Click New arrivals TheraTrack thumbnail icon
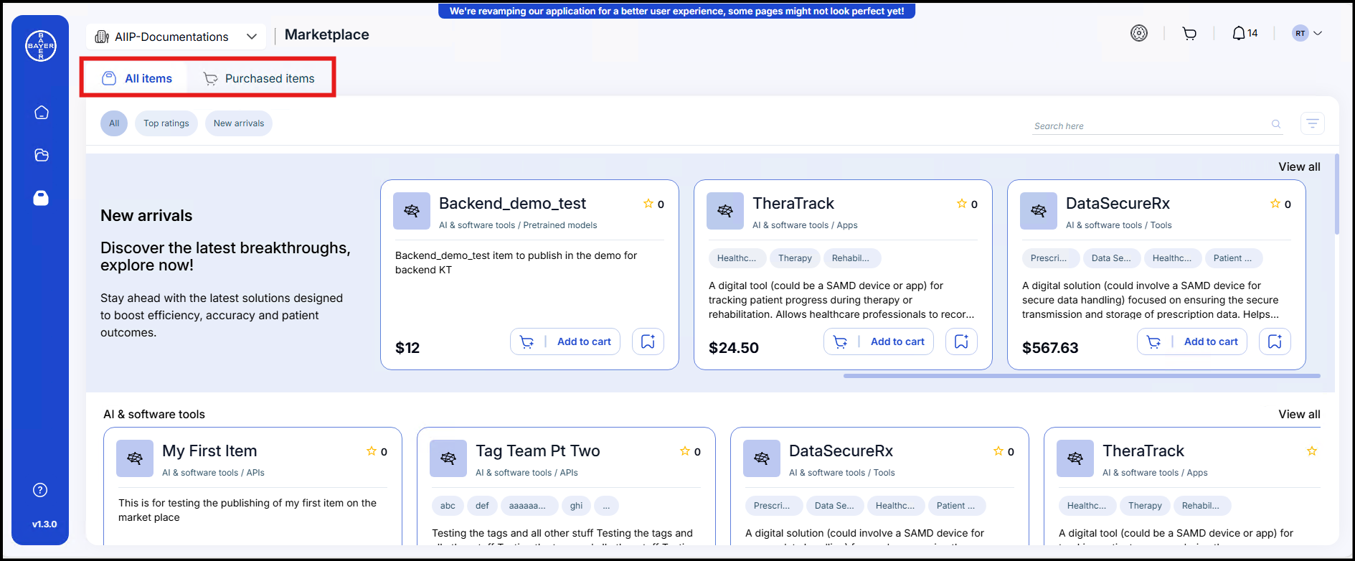The image size is (1355, 561). [725, 211]
